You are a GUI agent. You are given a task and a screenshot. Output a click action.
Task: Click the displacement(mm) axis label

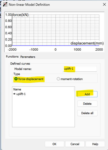(x=87, y=43)
